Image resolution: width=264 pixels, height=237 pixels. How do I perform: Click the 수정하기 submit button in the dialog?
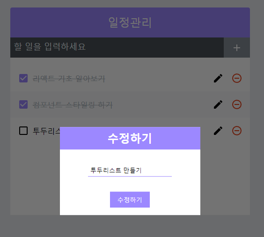coord(130,200)
